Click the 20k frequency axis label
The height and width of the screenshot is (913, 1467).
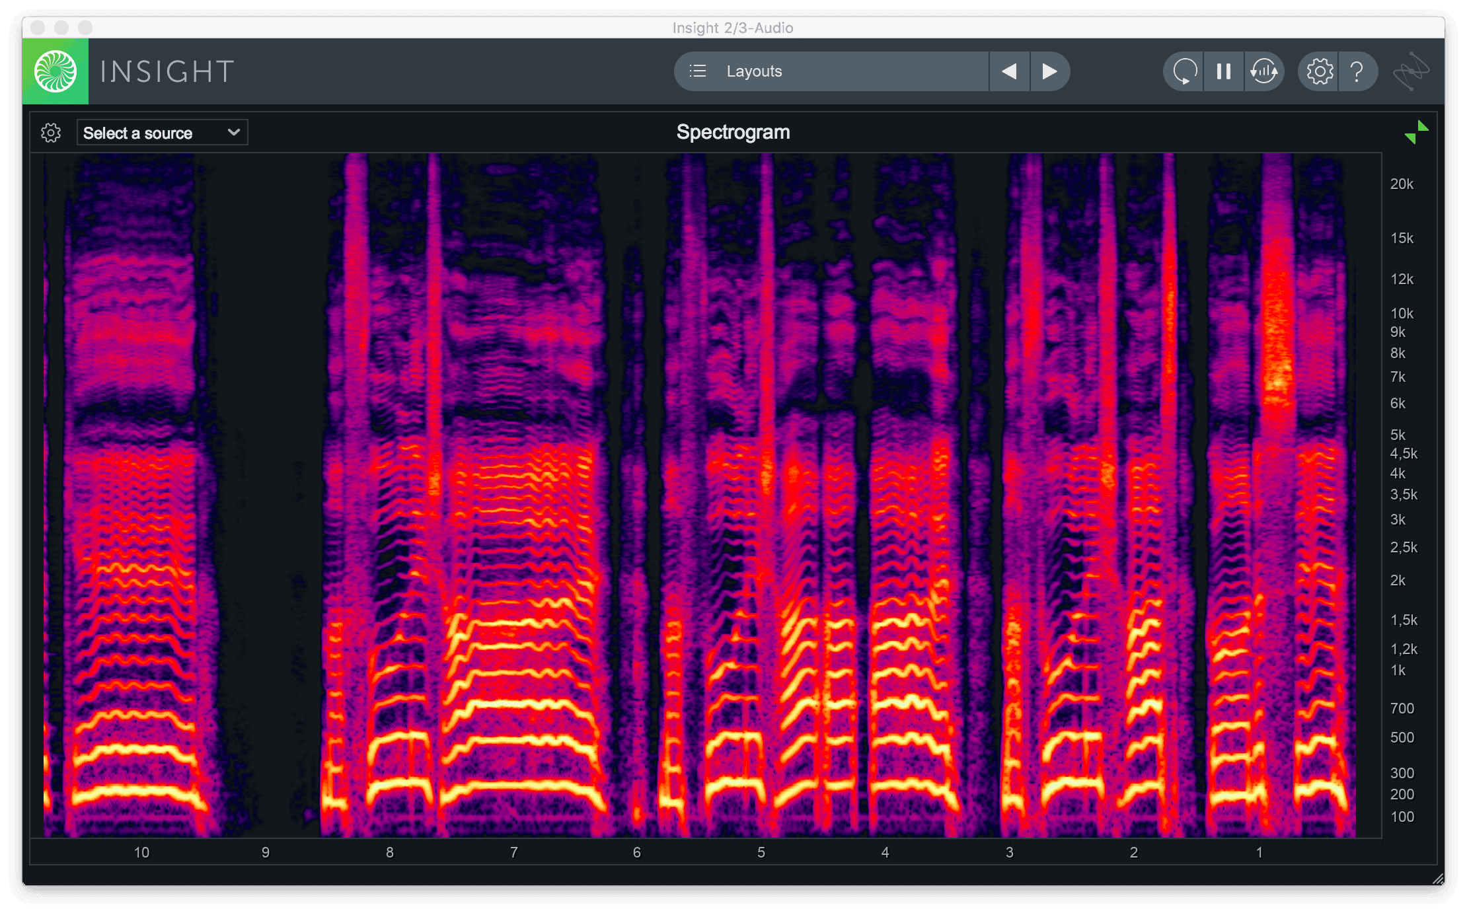point(1402,184)
